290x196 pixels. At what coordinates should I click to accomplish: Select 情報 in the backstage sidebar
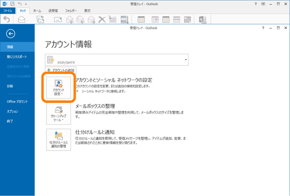pyautogui.click(x=17, y=47)
